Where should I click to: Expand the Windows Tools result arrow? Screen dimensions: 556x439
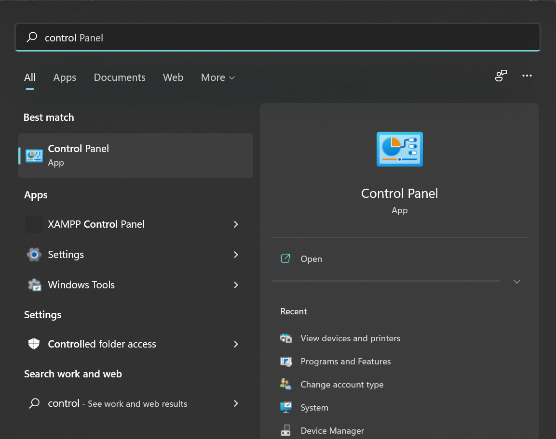click(x=236, y=285)
